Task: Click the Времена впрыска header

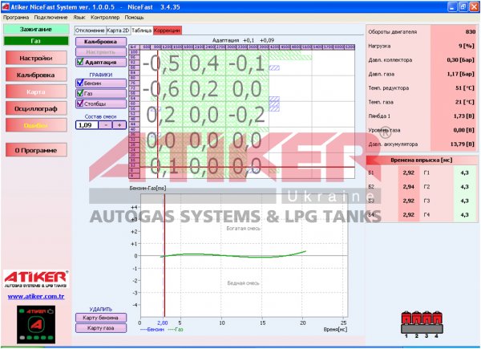Action: point(421,160)
